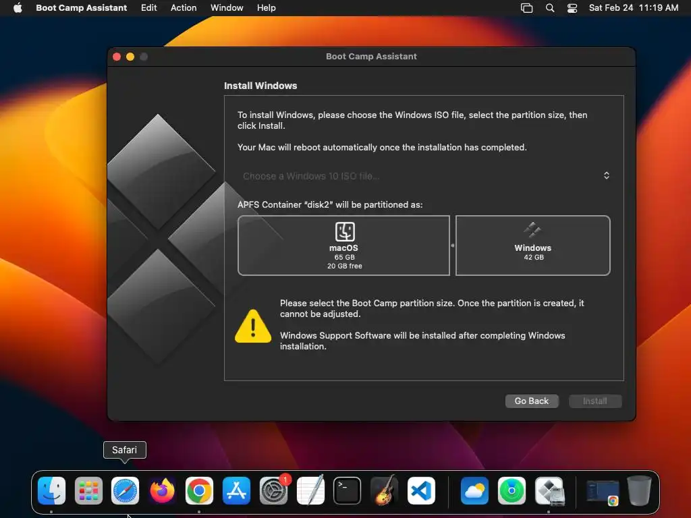This screenshot has height=518, width=691.
Task: Open the Edit menu
Action: 149,7
